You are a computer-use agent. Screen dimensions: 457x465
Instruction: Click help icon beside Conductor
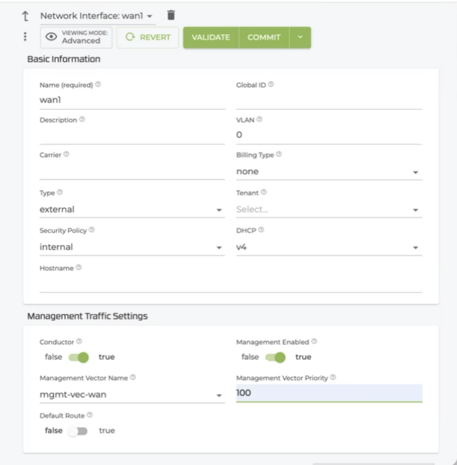coord(79,341)
